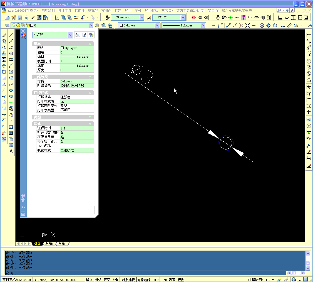This screenshot has height=282, width=313.
Task: Toggle 对象捕捉 object snap
Action: [x=128, y=279]
